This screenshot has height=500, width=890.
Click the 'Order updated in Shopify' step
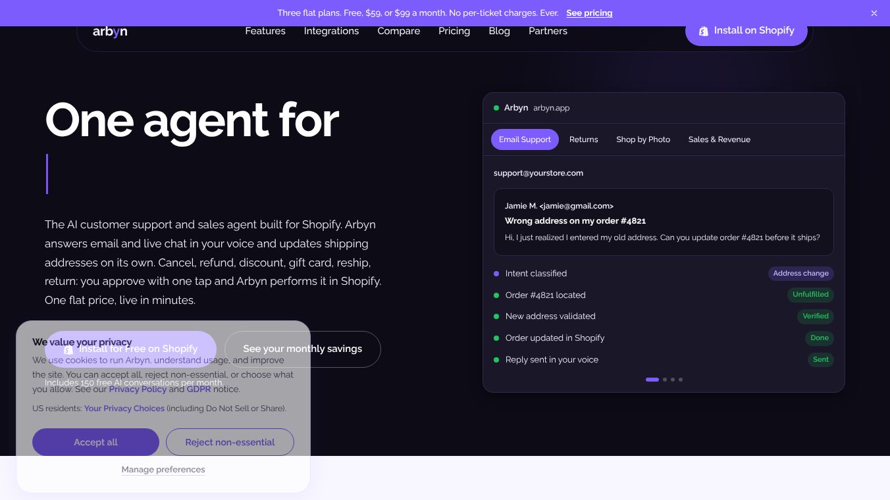coord(555,338)
